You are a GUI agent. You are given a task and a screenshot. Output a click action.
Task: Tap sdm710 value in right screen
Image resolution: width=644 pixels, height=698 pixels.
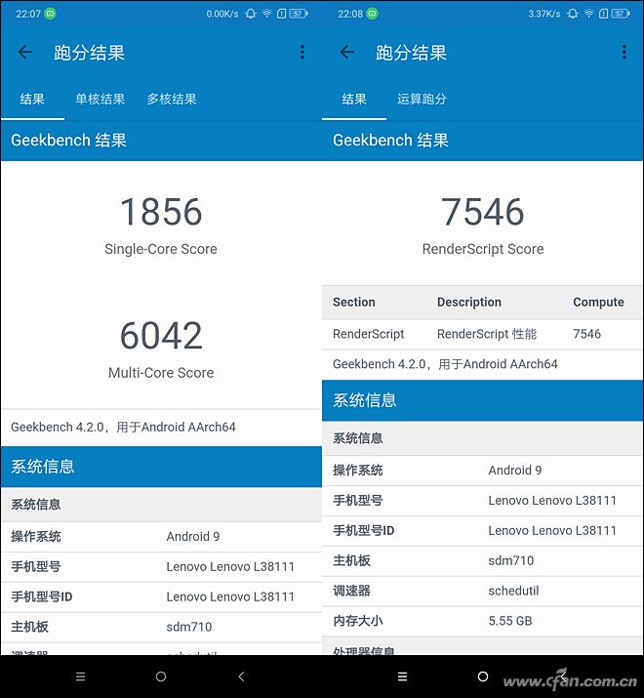[510, 560]
